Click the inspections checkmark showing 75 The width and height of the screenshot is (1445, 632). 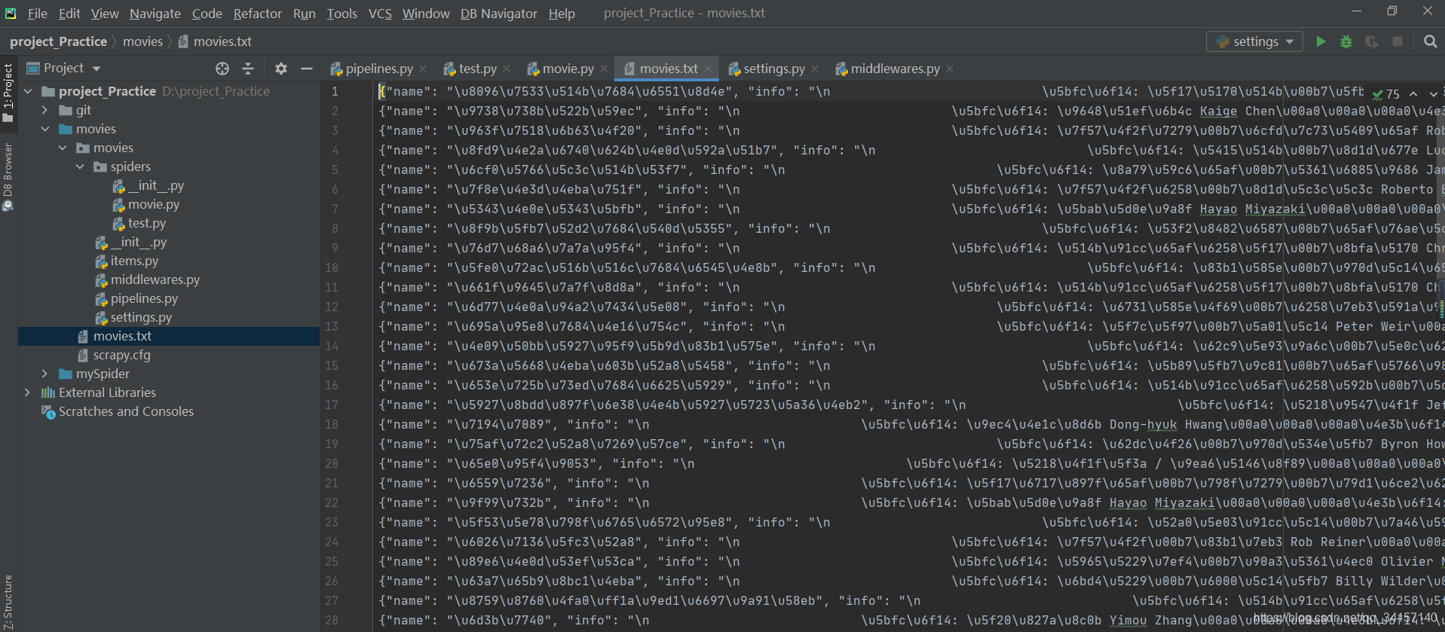(1385, 94)
